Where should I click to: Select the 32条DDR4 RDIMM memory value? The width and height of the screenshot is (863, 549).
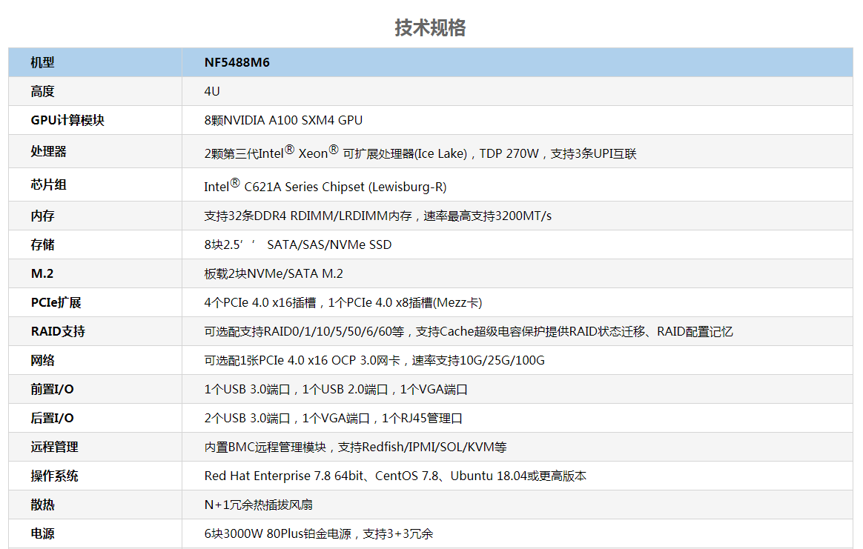click(x=377, y=216)
